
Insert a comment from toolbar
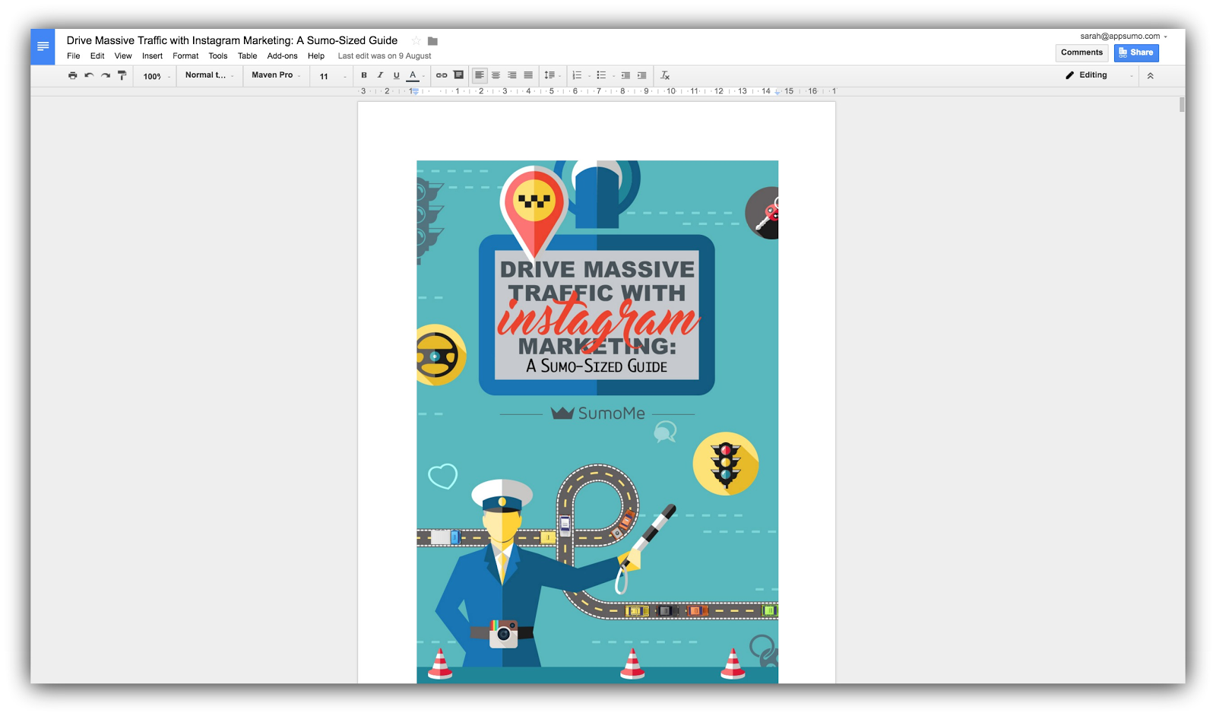(458, 75)
